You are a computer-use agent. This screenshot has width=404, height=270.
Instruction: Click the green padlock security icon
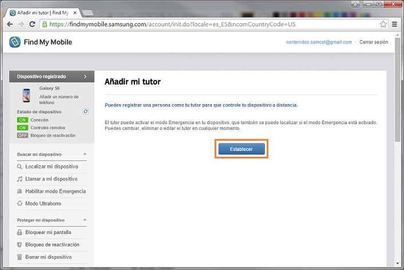coord(45,24)
